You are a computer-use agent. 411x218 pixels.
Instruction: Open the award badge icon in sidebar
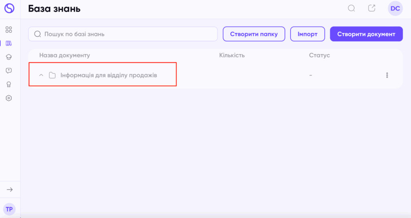9,84
